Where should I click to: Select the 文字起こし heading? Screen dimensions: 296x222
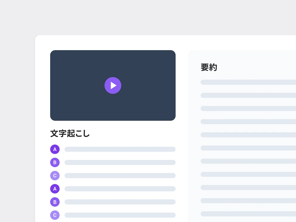point(70,133)
